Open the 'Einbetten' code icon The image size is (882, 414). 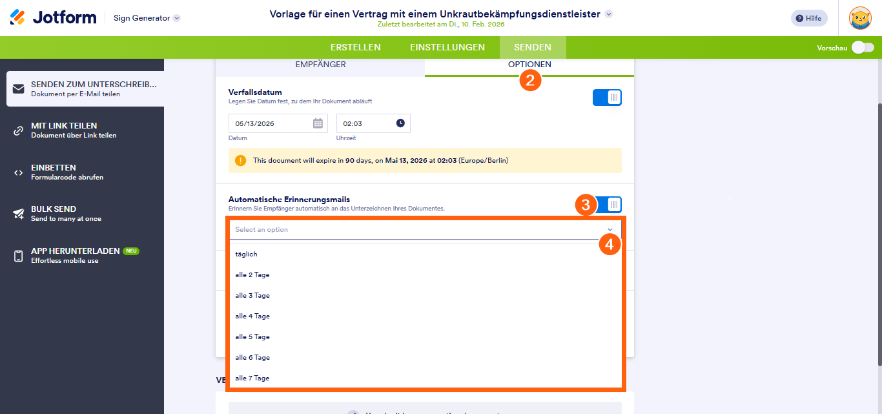point(19,172)
